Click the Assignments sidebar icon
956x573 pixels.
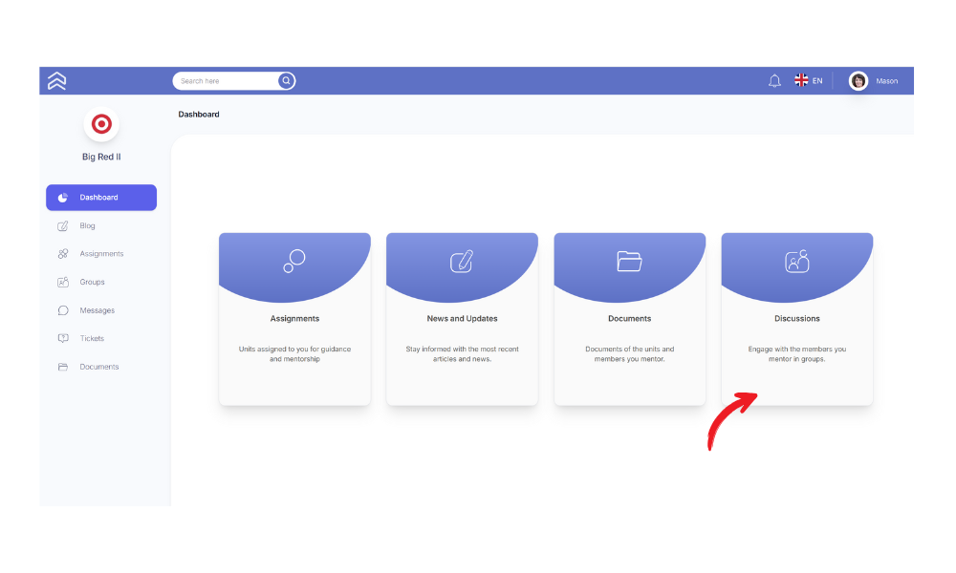tap(63, 254)
